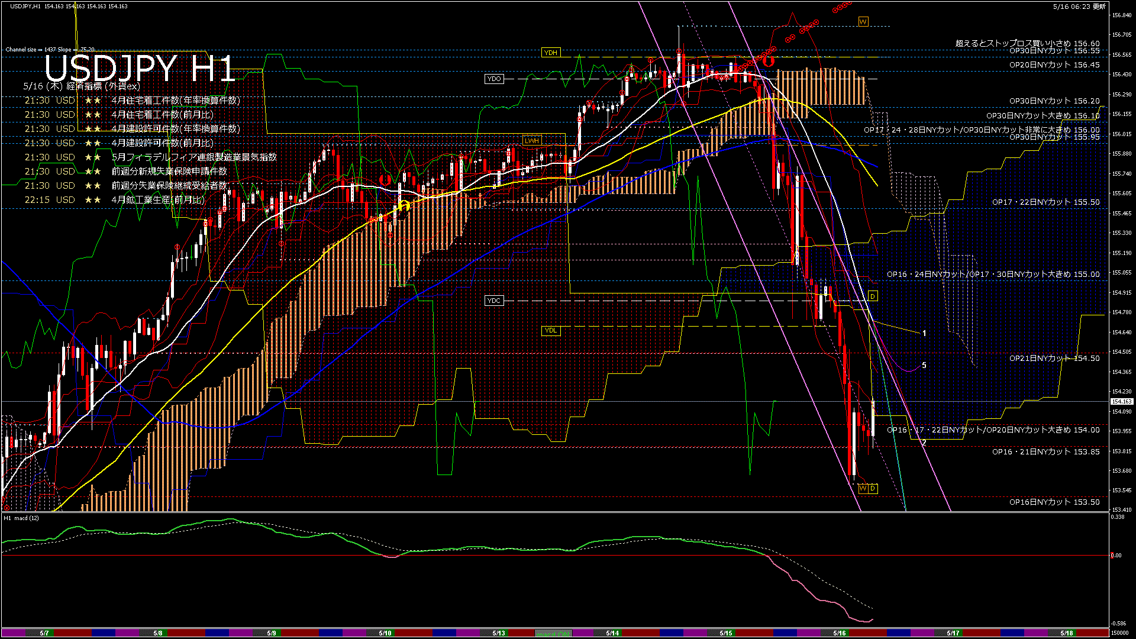This screenshot has height=639, width=1136.
Task: Click the OP30日NYカット 156.55 label
Action: point(1055,51)
